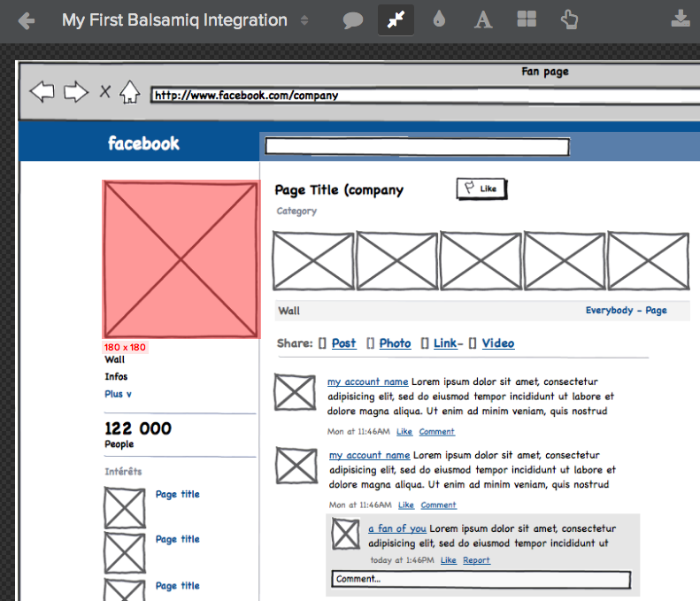Click the Like button with flag
Screen dimensions: 700x601
(x=481, y=189)
